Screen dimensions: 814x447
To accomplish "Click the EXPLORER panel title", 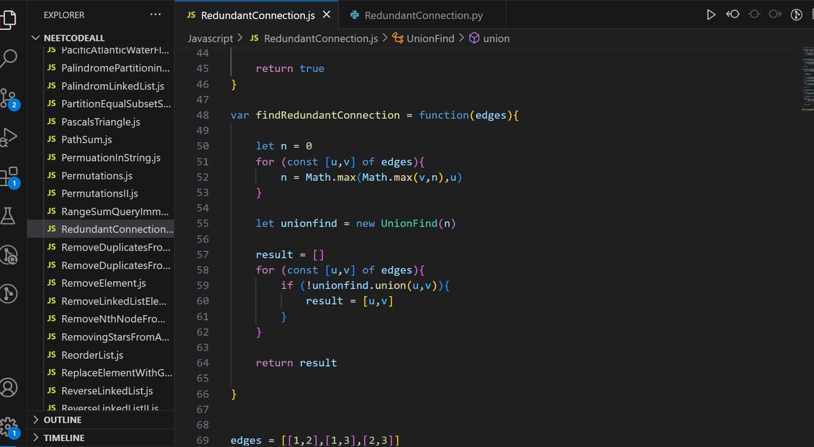I will pyautogui.click(x=65, y=14).
